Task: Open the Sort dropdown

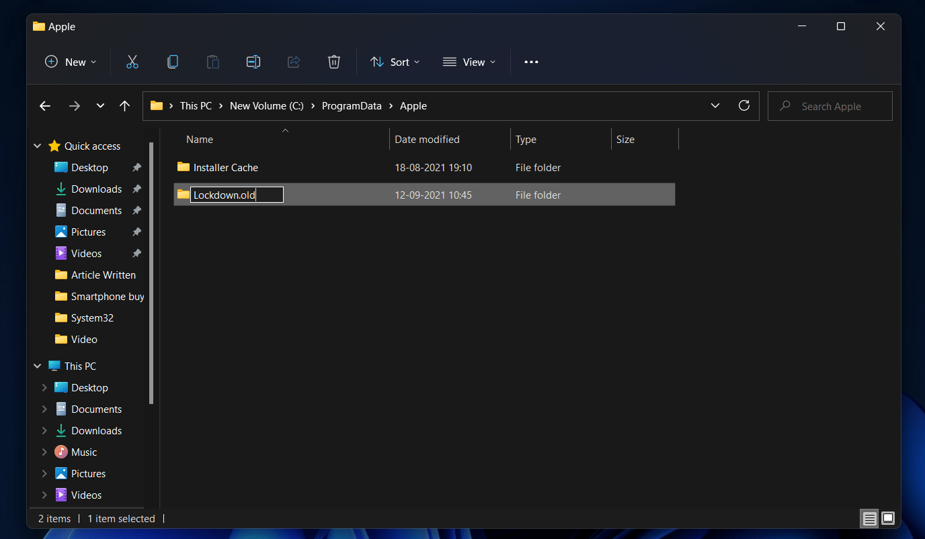Action: (395, 62)
